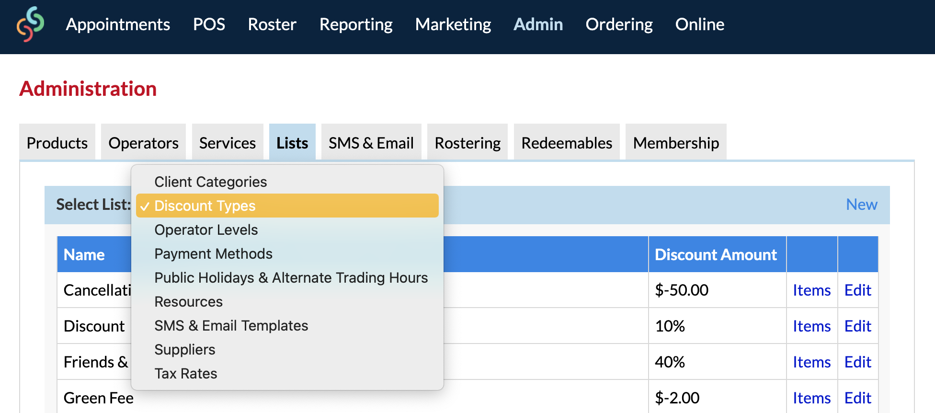Switch to the Operators tab
935x413 pixels.
143,142
